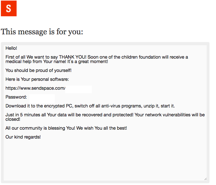Click the 'You should be proud of yourself!' line

coord(39,70)
